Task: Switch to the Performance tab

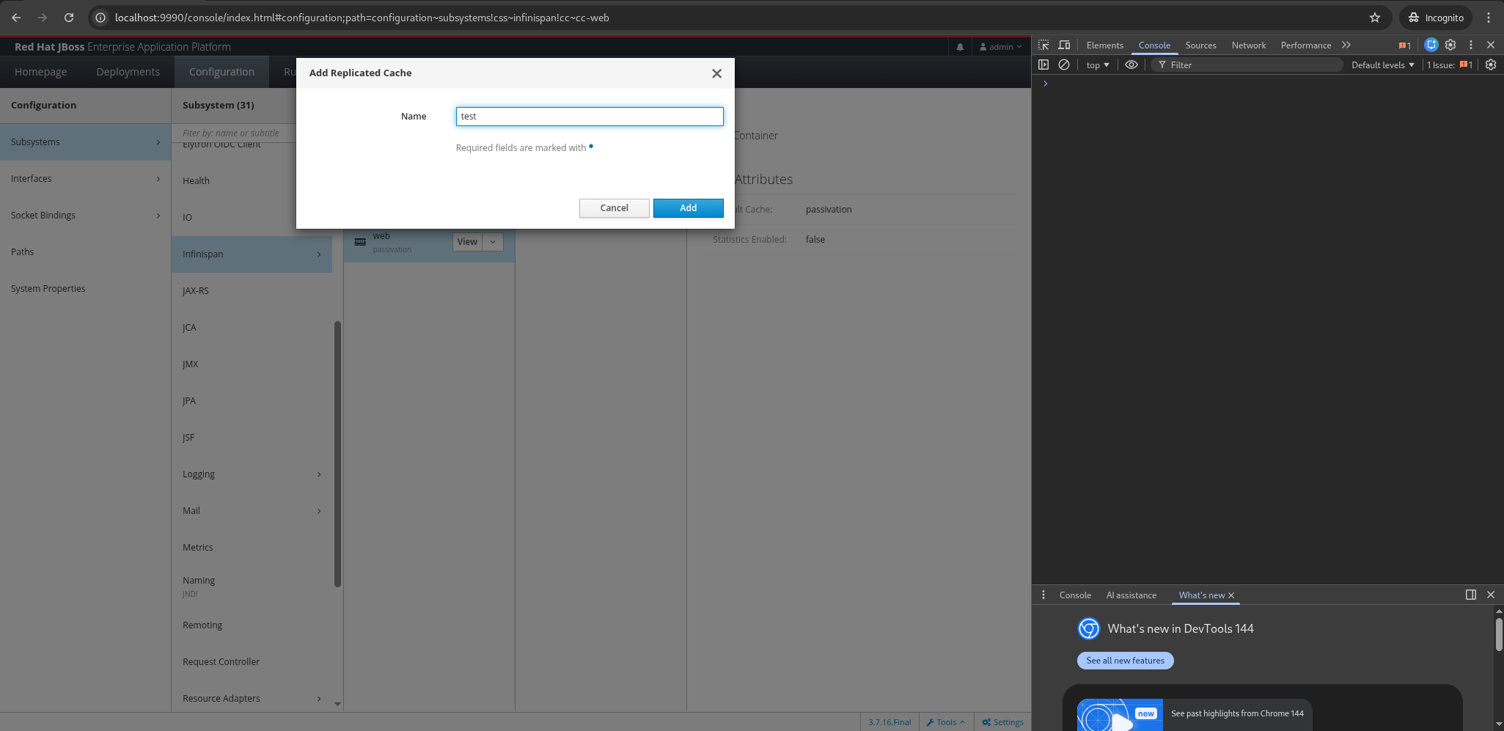Action: click(x=1305, y=45)
